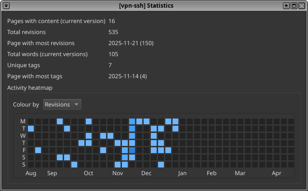
Task: Open the Colour by Revisions dropdown
Action: point(62,105)
